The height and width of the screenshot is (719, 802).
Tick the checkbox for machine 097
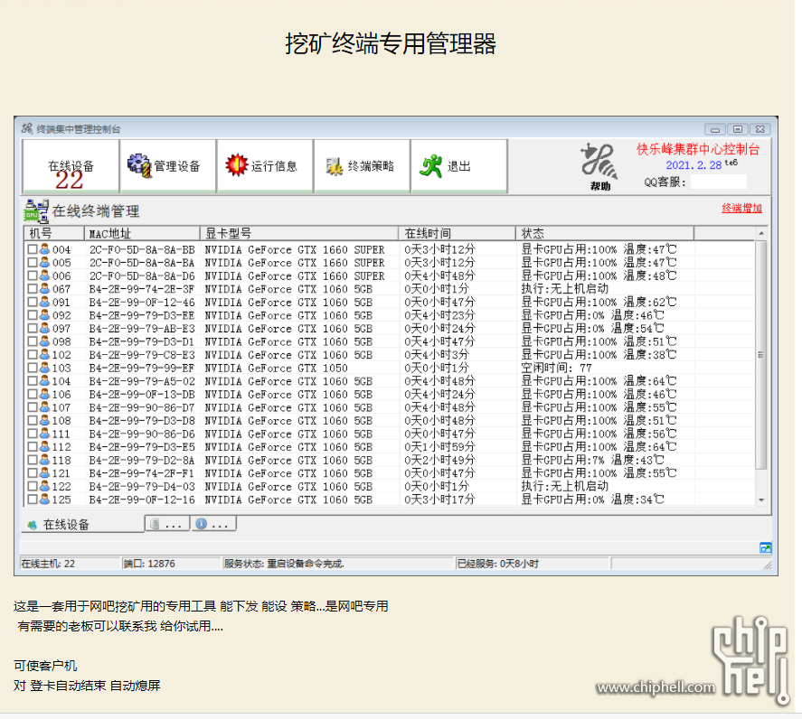[33, 329]
